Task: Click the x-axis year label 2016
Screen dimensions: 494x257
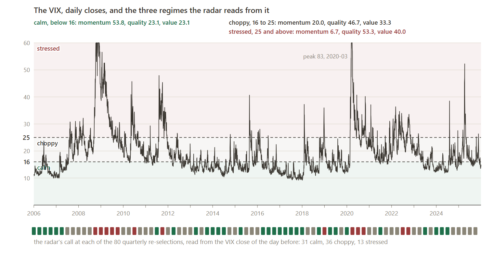Action: pos(257,214)
